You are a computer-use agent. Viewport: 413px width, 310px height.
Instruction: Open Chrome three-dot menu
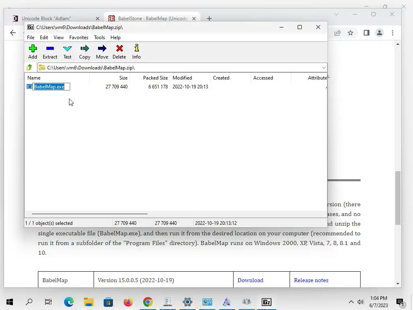click(x=392, y=33)
